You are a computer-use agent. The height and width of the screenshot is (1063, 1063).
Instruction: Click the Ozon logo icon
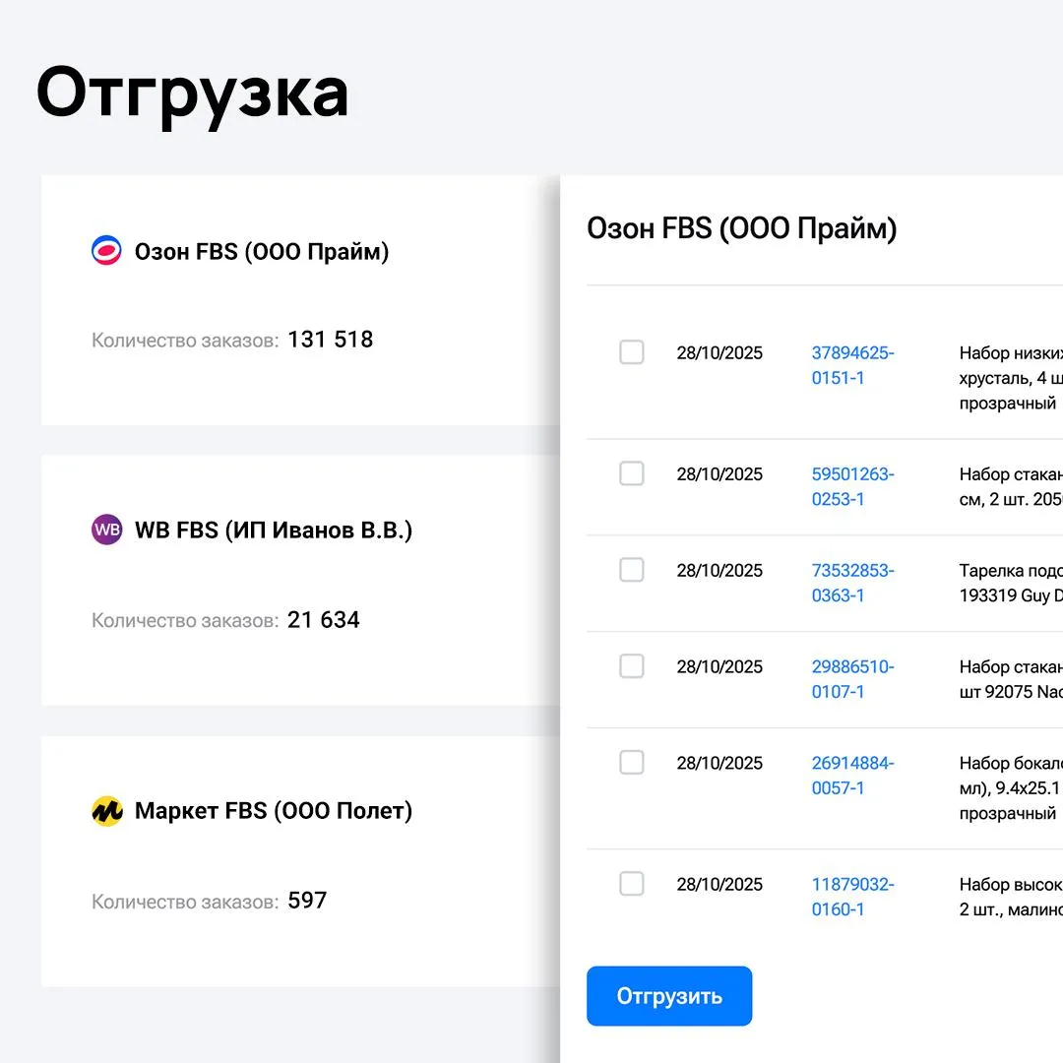106,250
